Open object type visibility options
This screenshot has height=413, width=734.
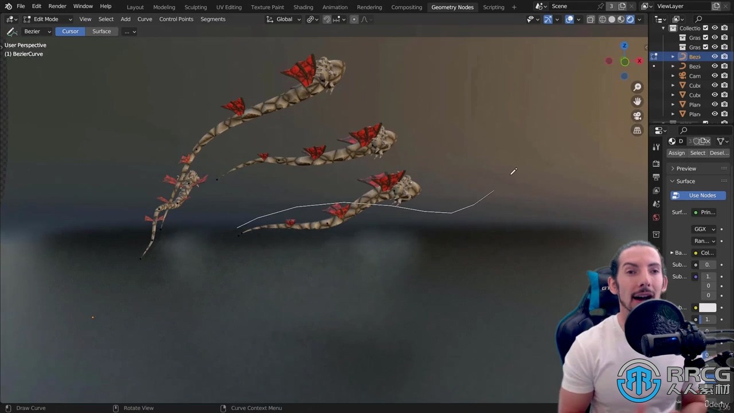pyautogui.click(x=533, y=19)
